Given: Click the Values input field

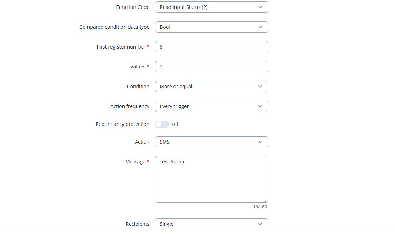Looking at the screenshot, I should click(211, 67).
